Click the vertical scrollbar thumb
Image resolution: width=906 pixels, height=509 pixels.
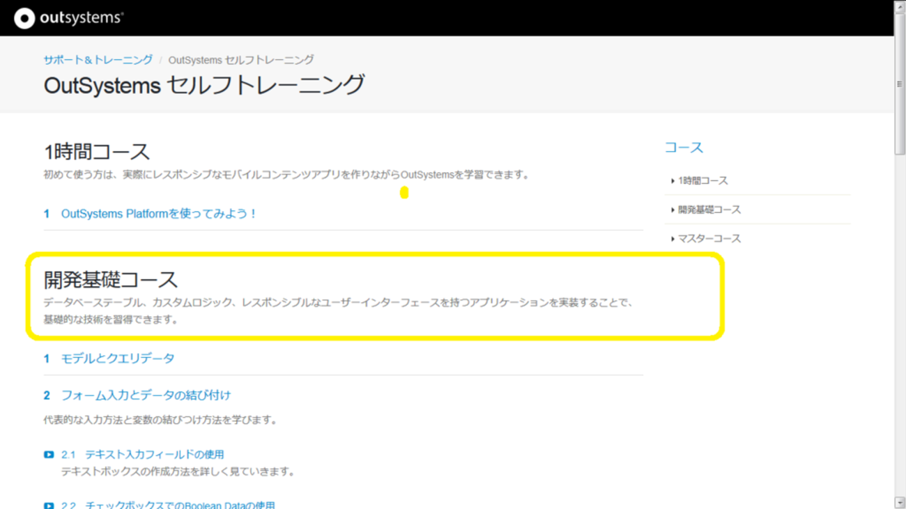click(900, 84)
